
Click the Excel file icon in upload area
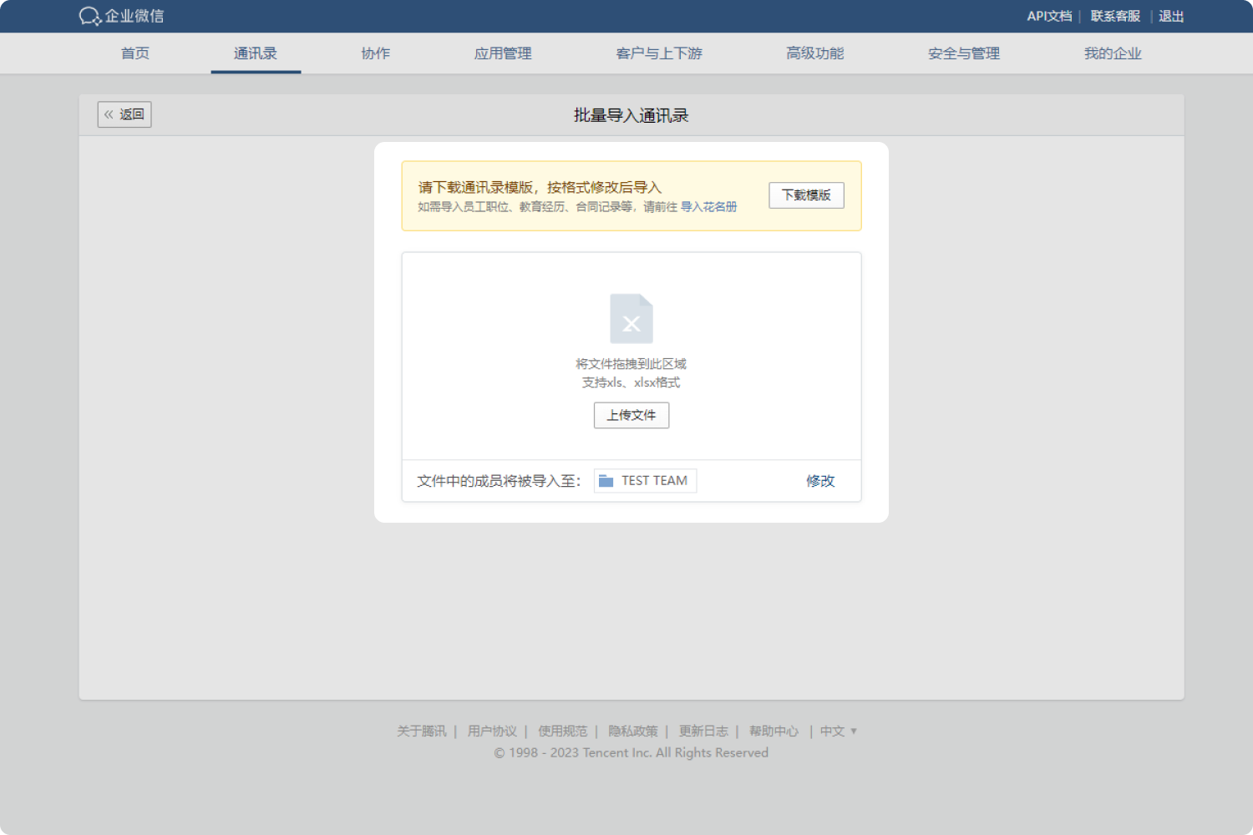[x=631, y=318]
